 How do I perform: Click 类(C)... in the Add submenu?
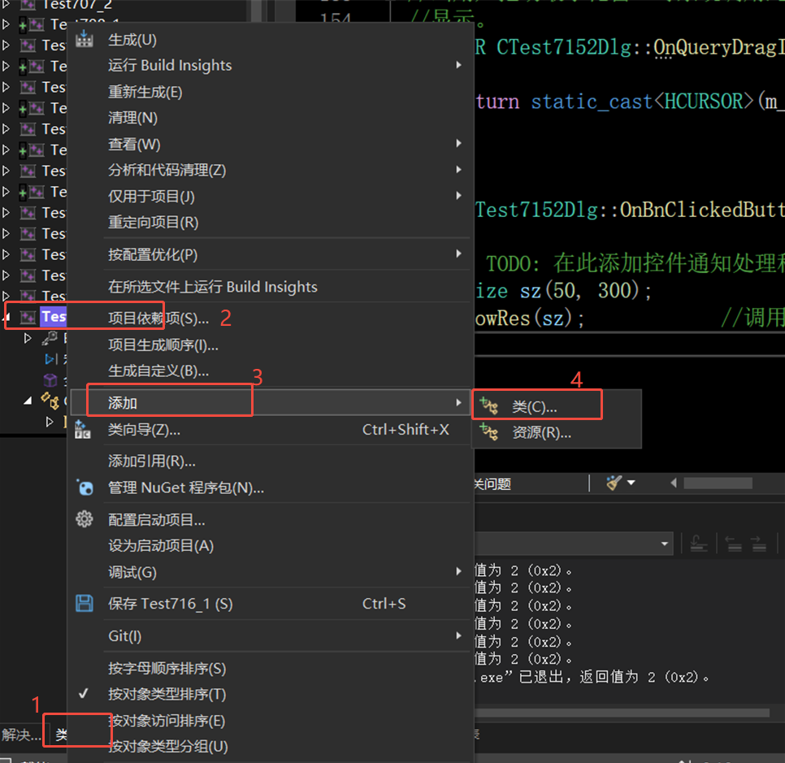(534, 407)
